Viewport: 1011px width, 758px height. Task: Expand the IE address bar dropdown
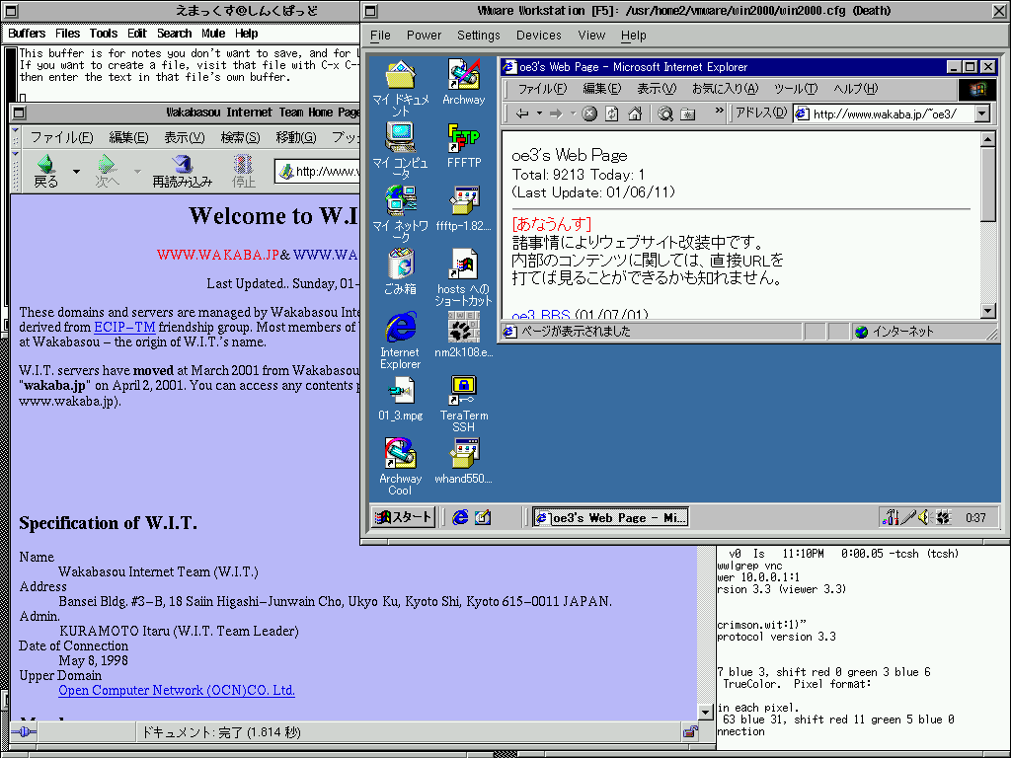[980, 114]
